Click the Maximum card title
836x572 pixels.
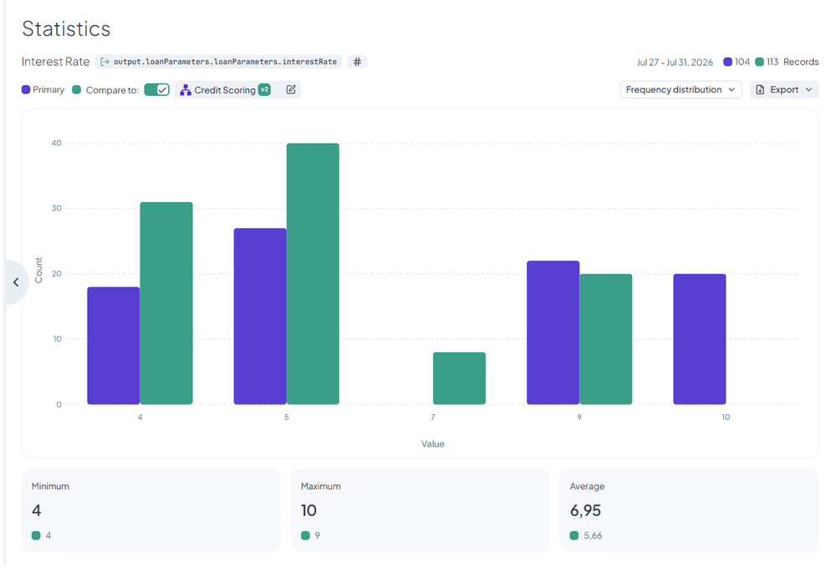320,486
